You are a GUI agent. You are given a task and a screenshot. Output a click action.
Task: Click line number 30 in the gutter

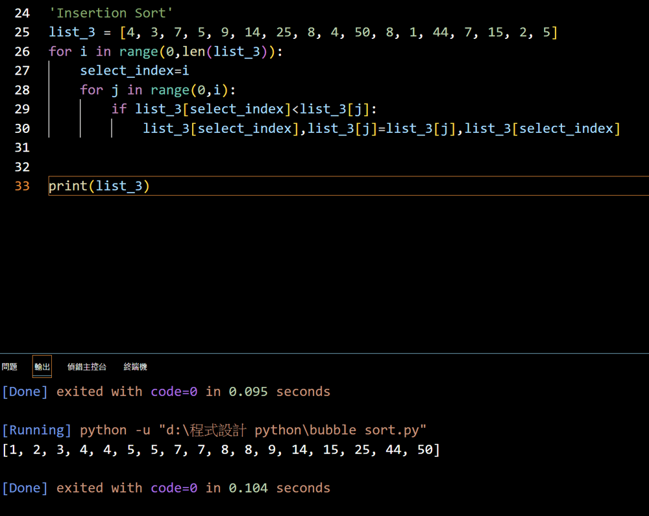point(22,128)
